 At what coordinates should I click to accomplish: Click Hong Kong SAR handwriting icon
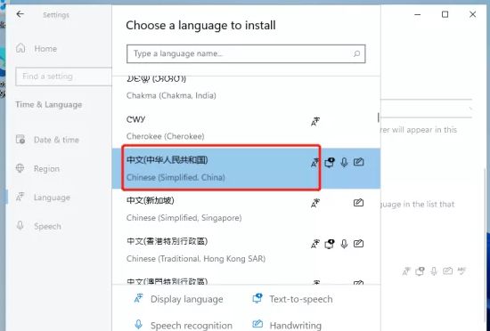coord(358,243)
